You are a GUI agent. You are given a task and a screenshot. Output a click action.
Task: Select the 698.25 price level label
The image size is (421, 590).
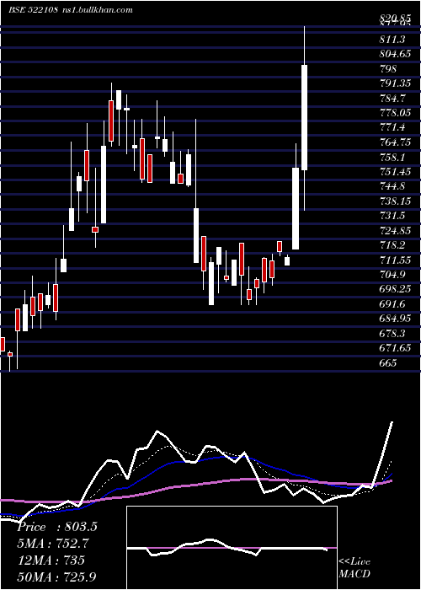(395, 289)
